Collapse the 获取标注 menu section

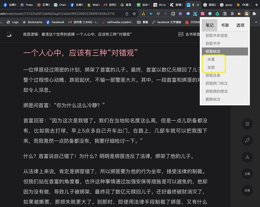[225, 51]
